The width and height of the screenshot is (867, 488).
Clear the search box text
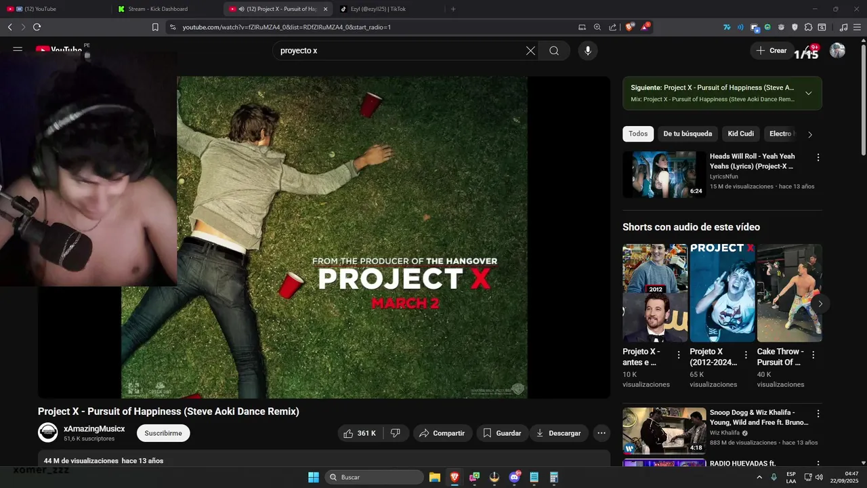coord(530,51)
